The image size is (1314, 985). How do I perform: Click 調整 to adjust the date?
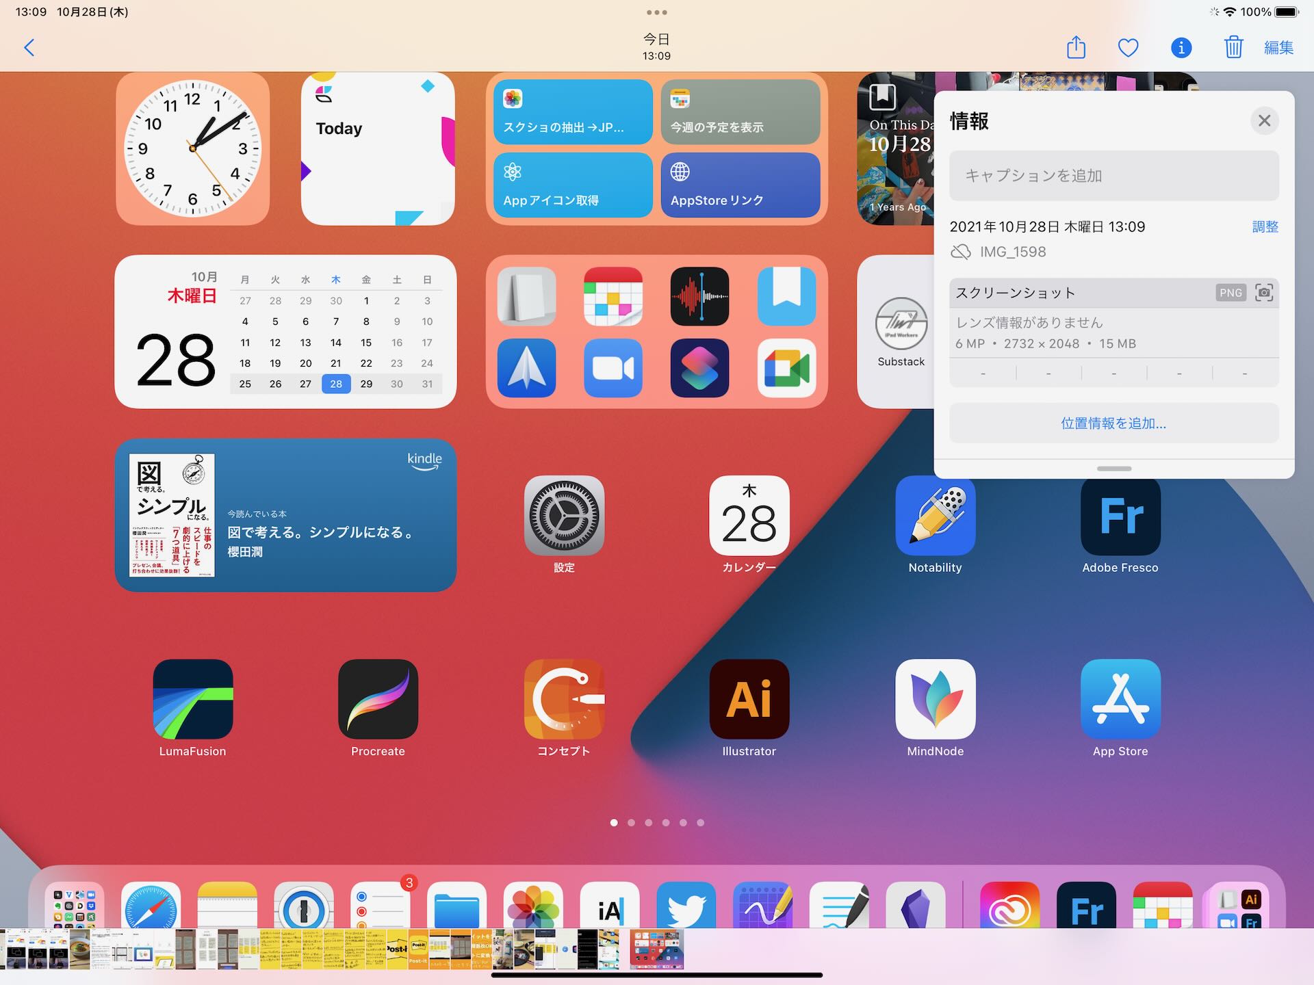(1265, 226)
